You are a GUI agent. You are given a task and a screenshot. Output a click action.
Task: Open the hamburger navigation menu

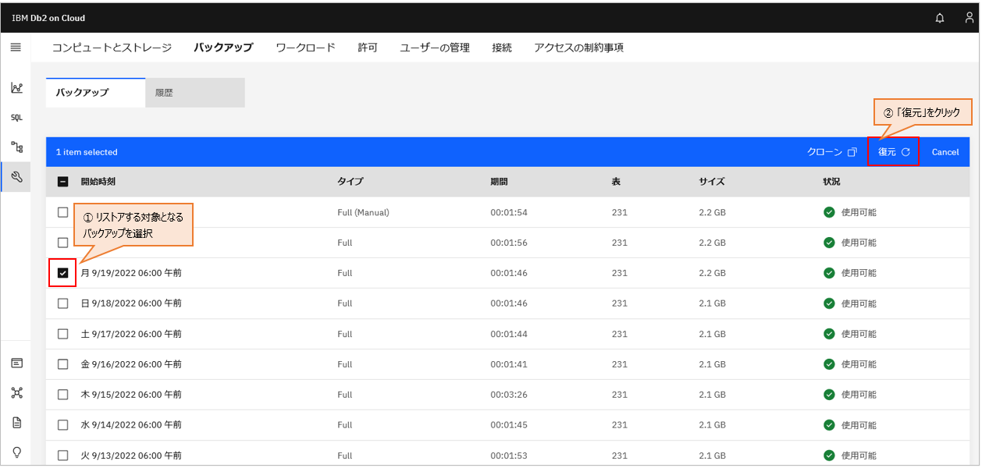tap(16, 48)
